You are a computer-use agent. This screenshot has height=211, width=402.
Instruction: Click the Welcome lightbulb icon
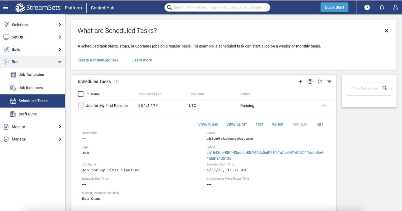[6, 25]
